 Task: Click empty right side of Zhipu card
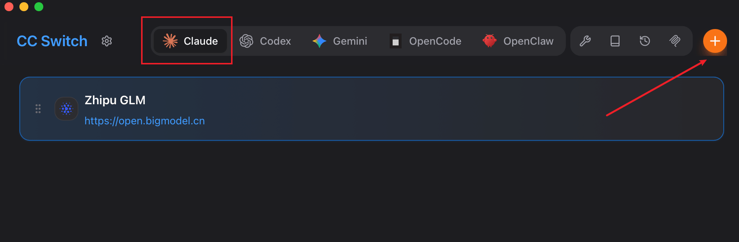point(485,112)
